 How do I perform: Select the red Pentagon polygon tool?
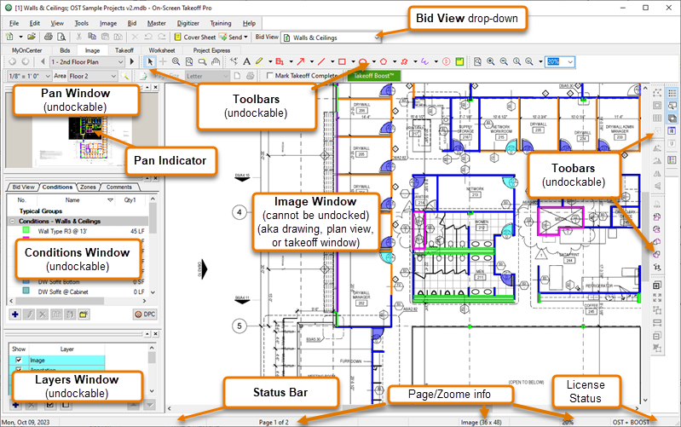click(x=384, y=61)
